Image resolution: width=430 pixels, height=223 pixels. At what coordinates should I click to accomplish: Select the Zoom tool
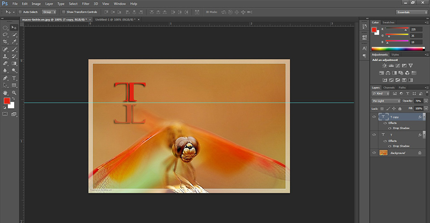(x=14, y=93)
